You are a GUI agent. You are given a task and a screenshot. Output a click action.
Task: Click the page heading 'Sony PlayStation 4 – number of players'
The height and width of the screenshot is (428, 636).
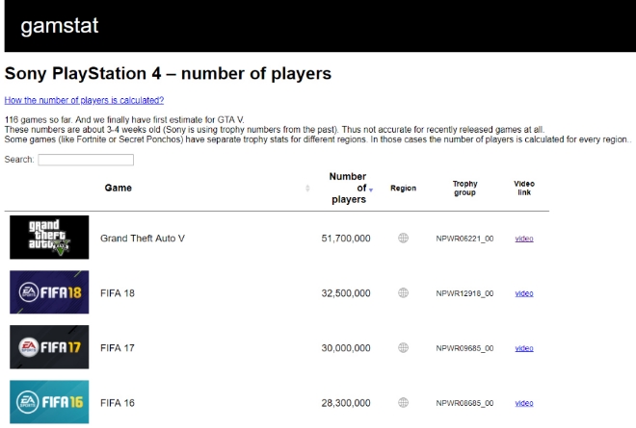tap(168, 74)
